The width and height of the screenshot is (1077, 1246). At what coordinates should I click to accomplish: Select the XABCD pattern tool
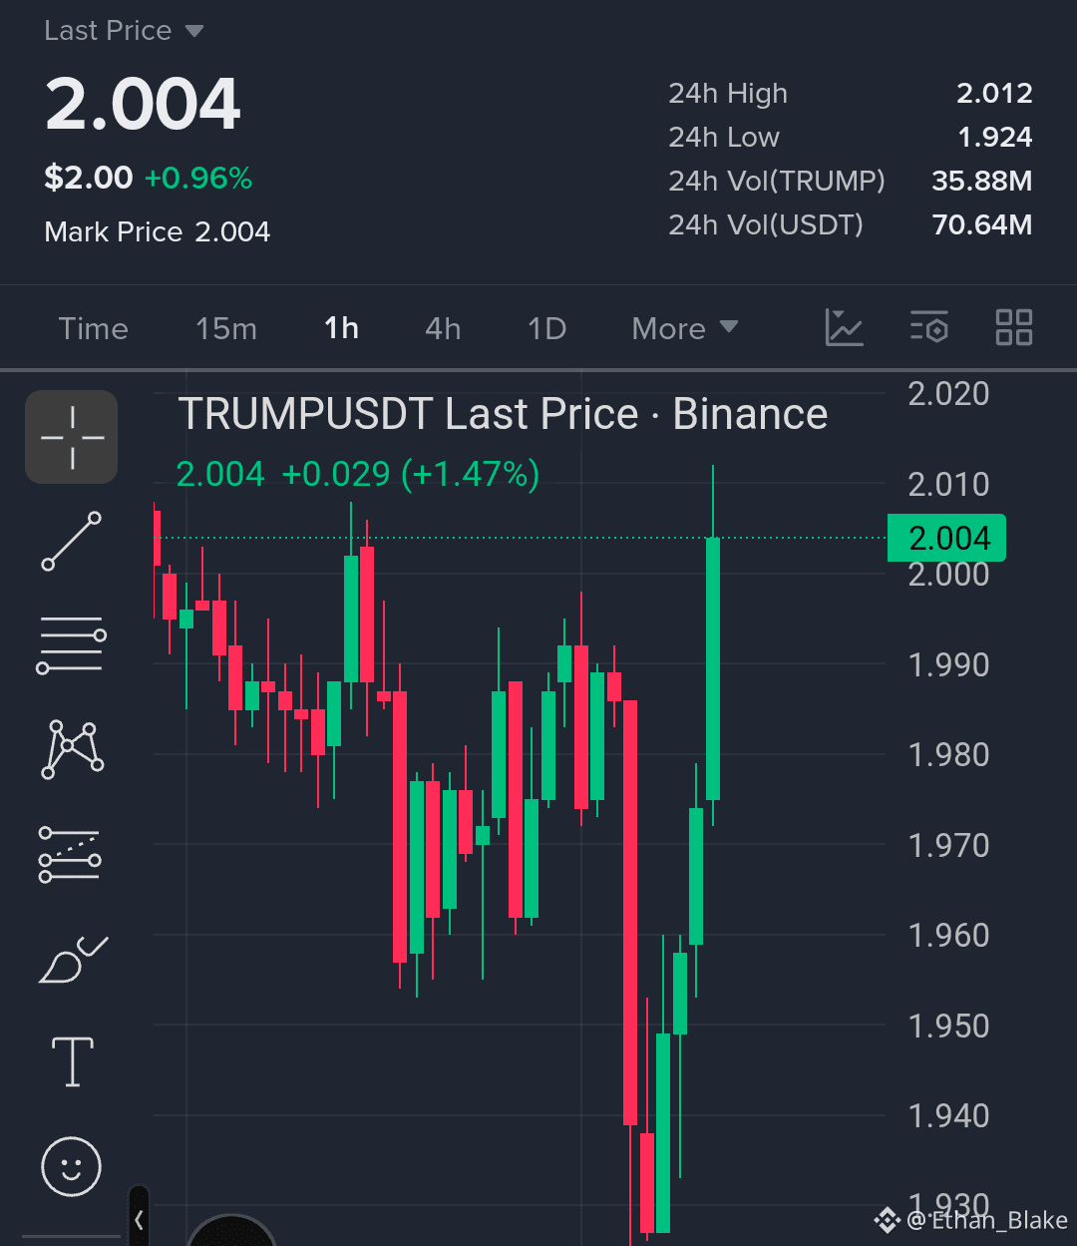72,748
